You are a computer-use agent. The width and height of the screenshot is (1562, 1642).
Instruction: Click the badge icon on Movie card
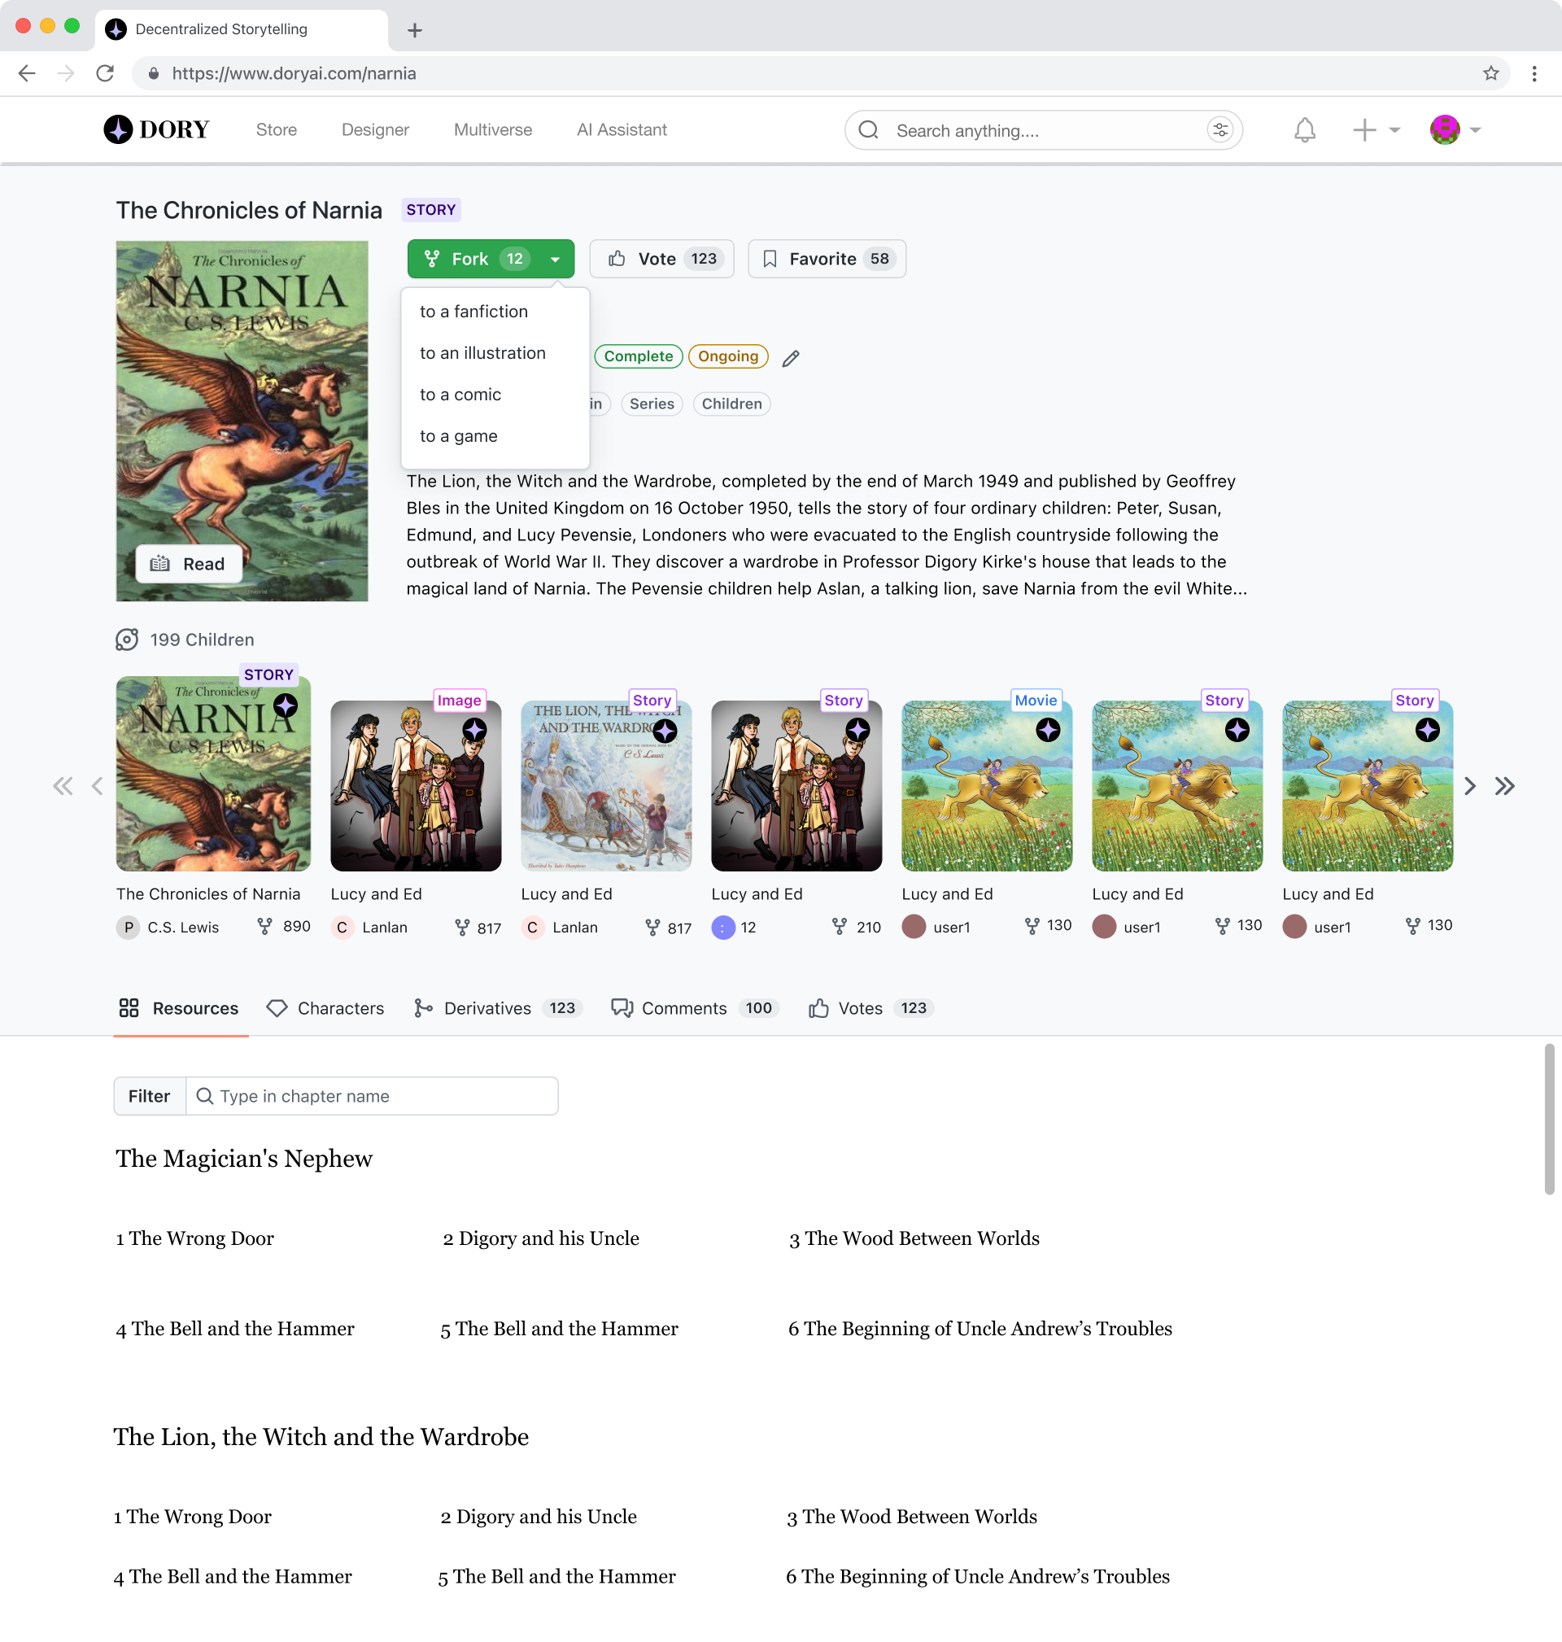point(1048,729)
